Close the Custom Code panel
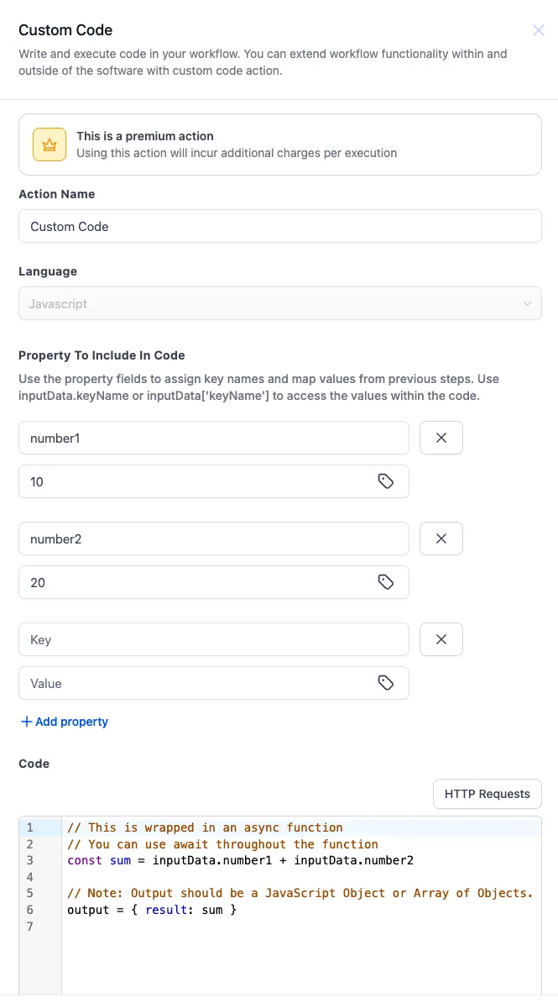Image resolution: width=558 pixels, height=1003 pixels. pyautogui.click(x=538, y=30)
